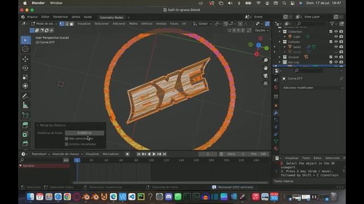The height and width of the screenshot is (204, 364).
Task: Select the Move tool in the viewport toolbar
Action: pyautogui.click(x=25, y=59)
